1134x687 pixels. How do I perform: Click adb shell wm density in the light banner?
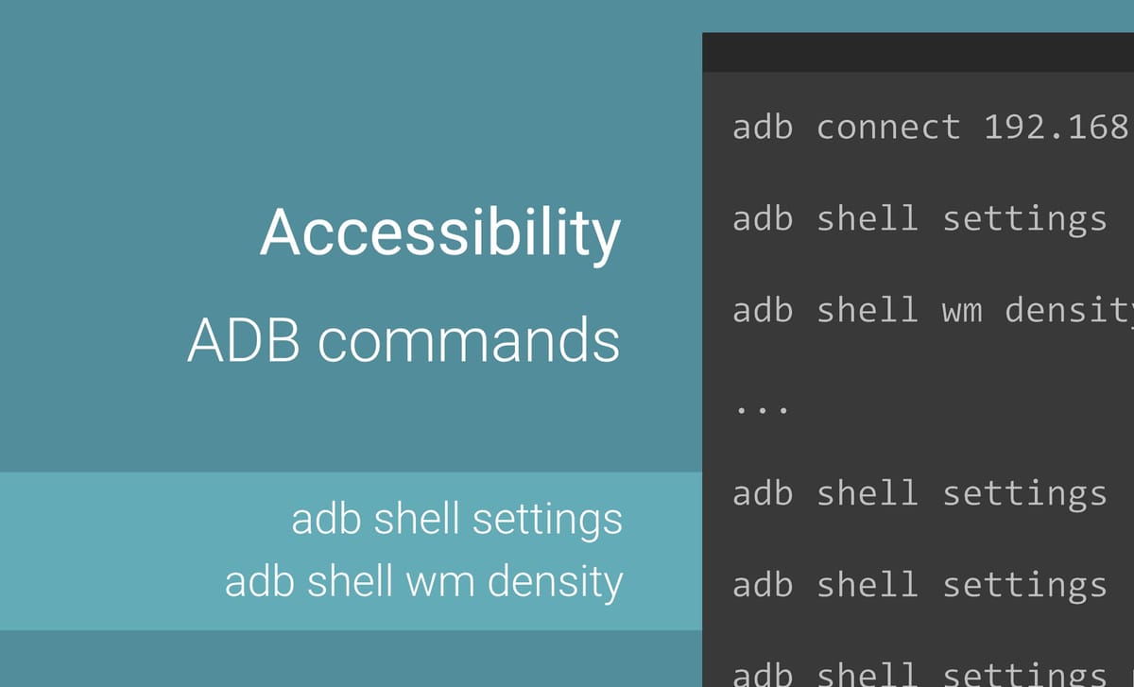coord(424,582)
